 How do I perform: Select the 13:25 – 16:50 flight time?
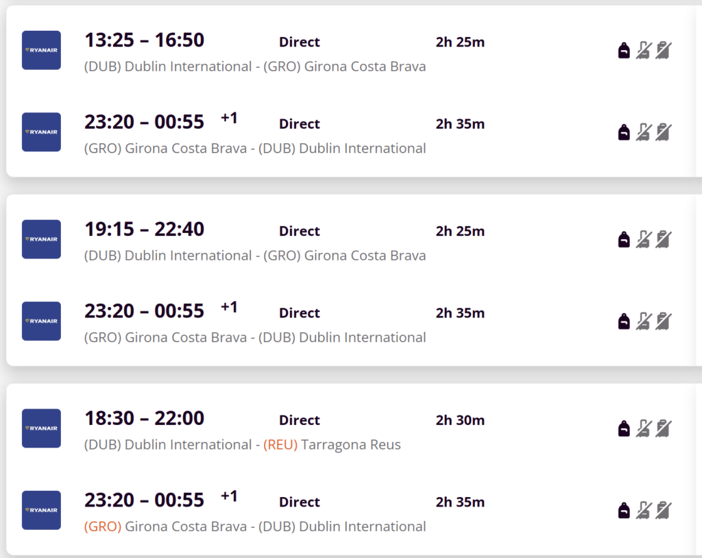click(144, 40)
